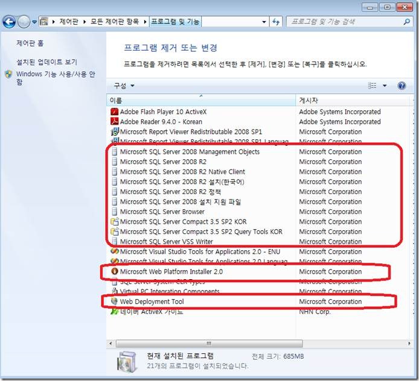Click the 현재 설치된 프로그램 details pane icon
This screenshot has height=381, width=419.
(x=127, y=362)
